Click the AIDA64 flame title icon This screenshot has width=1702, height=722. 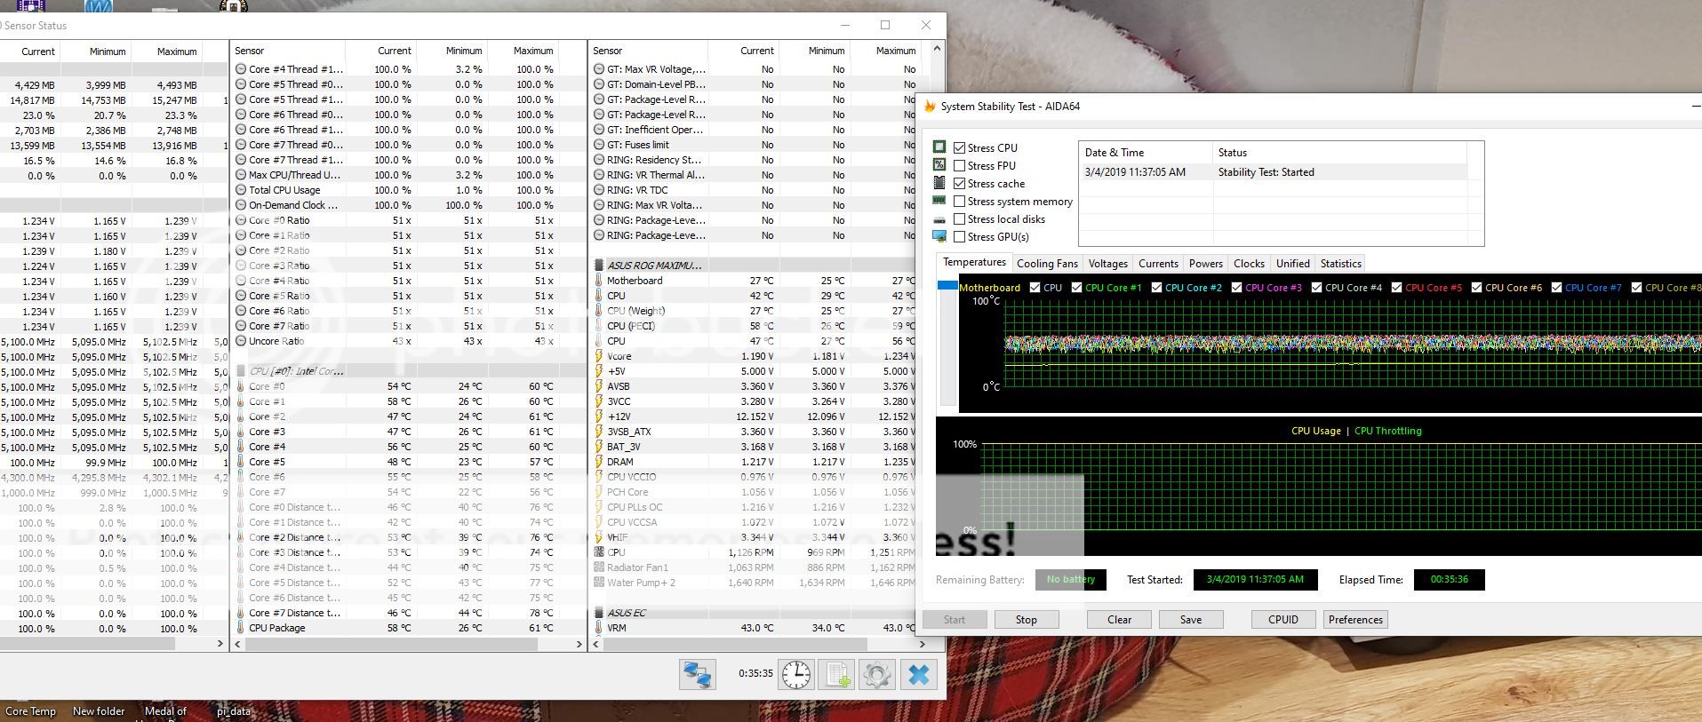pos(930,106)
